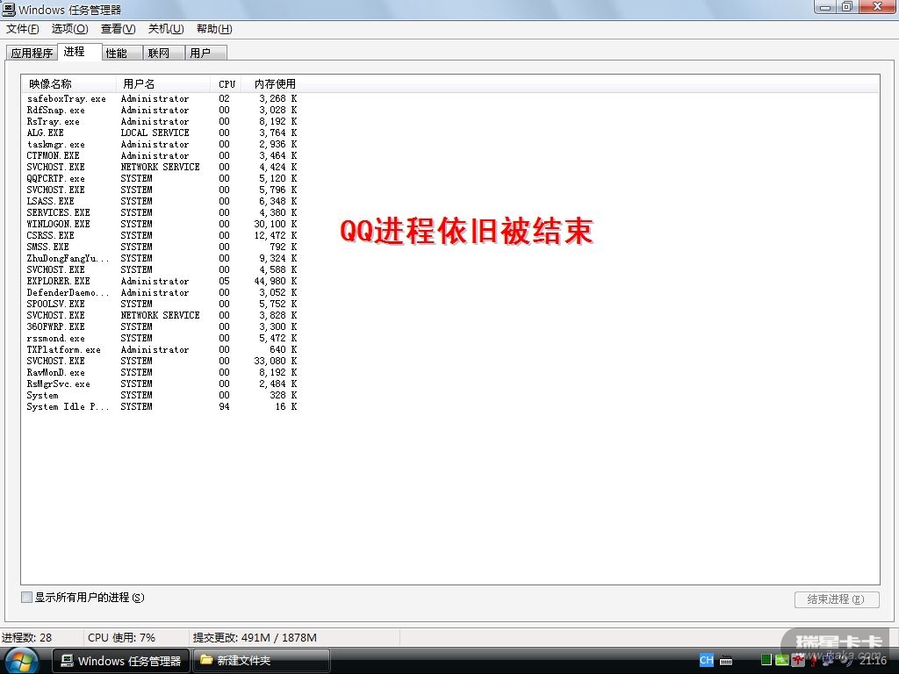
Task: Open the 查看(V) menu
Action: 119,29
